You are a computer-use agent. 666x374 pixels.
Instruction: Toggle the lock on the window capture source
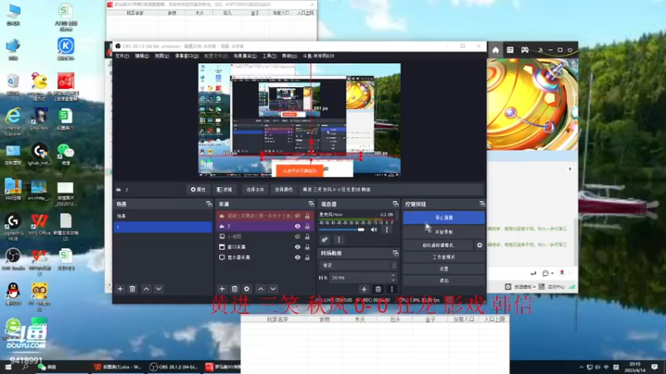(x=307, y=247)
